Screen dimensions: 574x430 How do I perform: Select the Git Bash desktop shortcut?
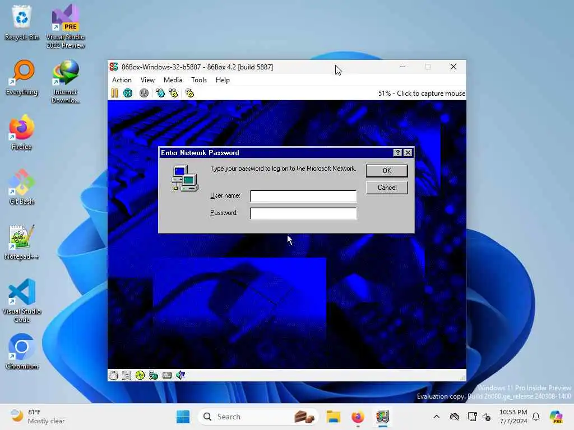pyautogui.click(x=22, y=187)
